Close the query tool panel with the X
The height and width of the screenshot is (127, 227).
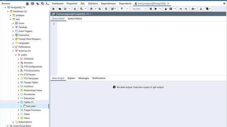tap(224, 4)
